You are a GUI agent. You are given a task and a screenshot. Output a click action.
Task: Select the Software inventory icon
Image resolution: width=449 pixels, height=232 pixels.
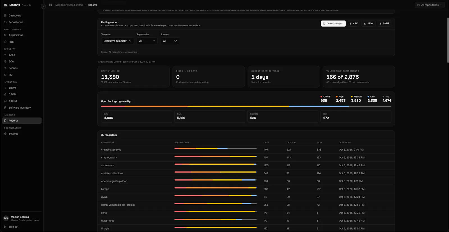pyautogui.click(x=5, y=108)
